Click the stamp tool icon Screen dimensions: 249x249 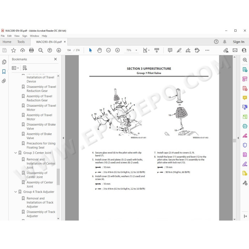tap(197, 51)
